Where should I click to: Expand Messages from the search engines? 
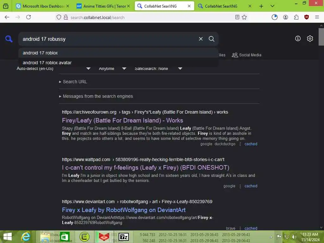coord(96,96)
